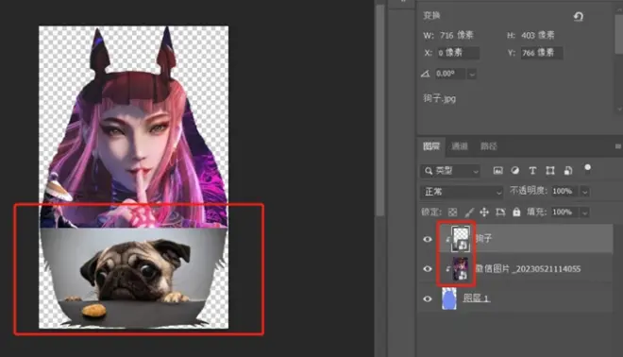This screenshot has height=357, width=623.
Task: Hide the 狗子 layer
Action: (427, 239)
